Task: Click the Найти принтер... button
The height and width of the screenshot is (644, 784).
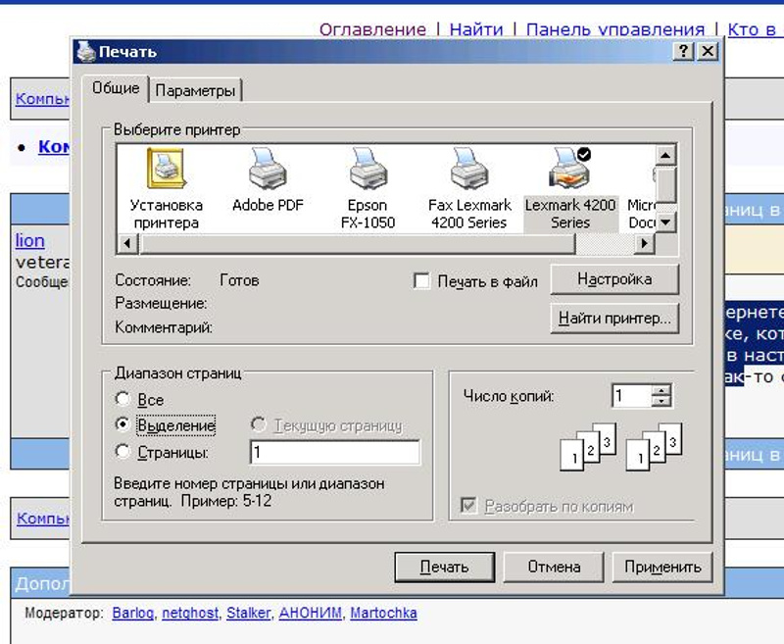Action: (x=614, y=318)
